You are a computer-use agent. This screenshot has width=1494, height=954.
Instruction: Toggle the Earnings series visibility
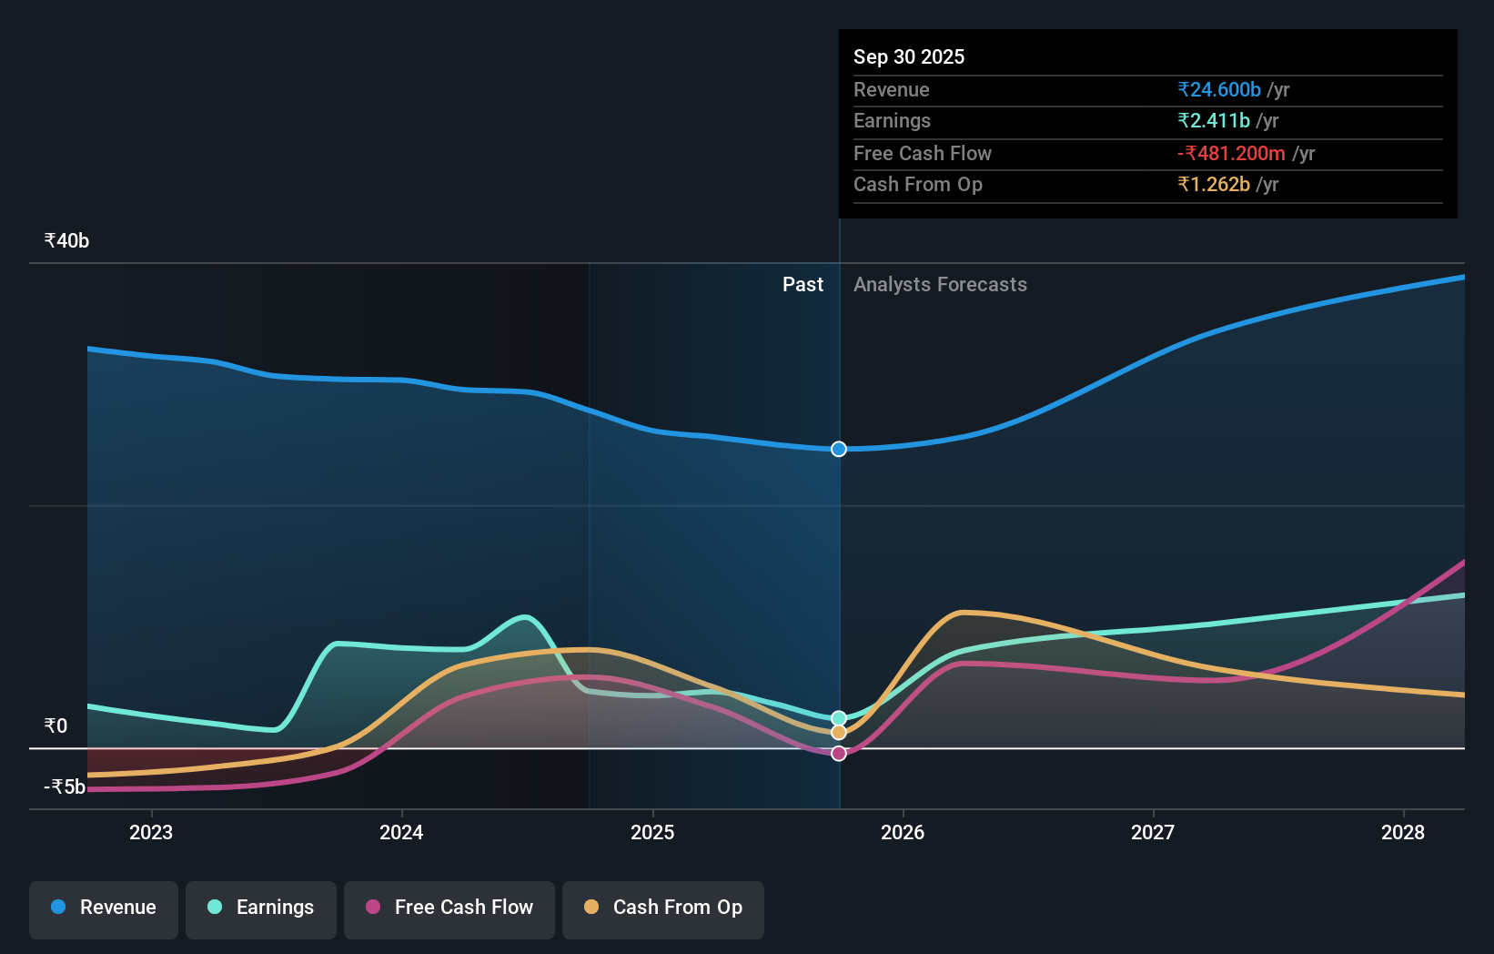coord(261,908)
